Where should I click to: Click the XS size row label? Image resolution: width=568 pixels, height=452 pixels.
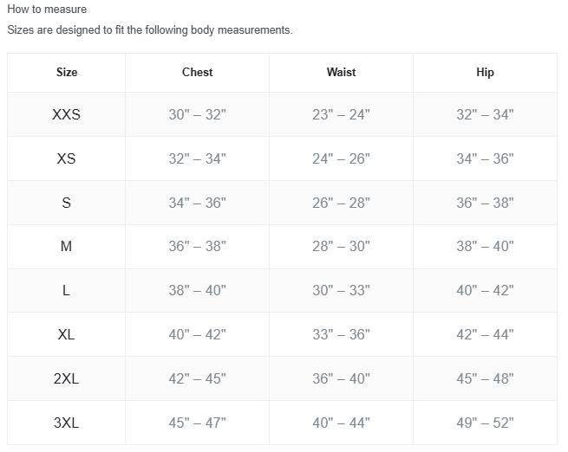click(66, 158)
